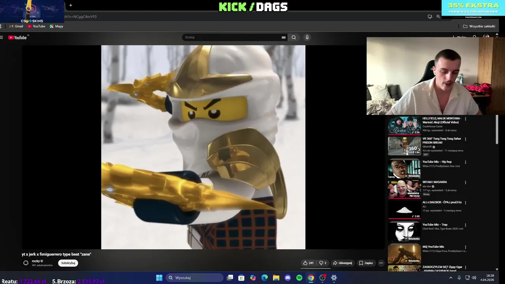The image size is (505, 284).
Task: Click the sidebar scroll down arrow
Action: click(x=497, y=269)
